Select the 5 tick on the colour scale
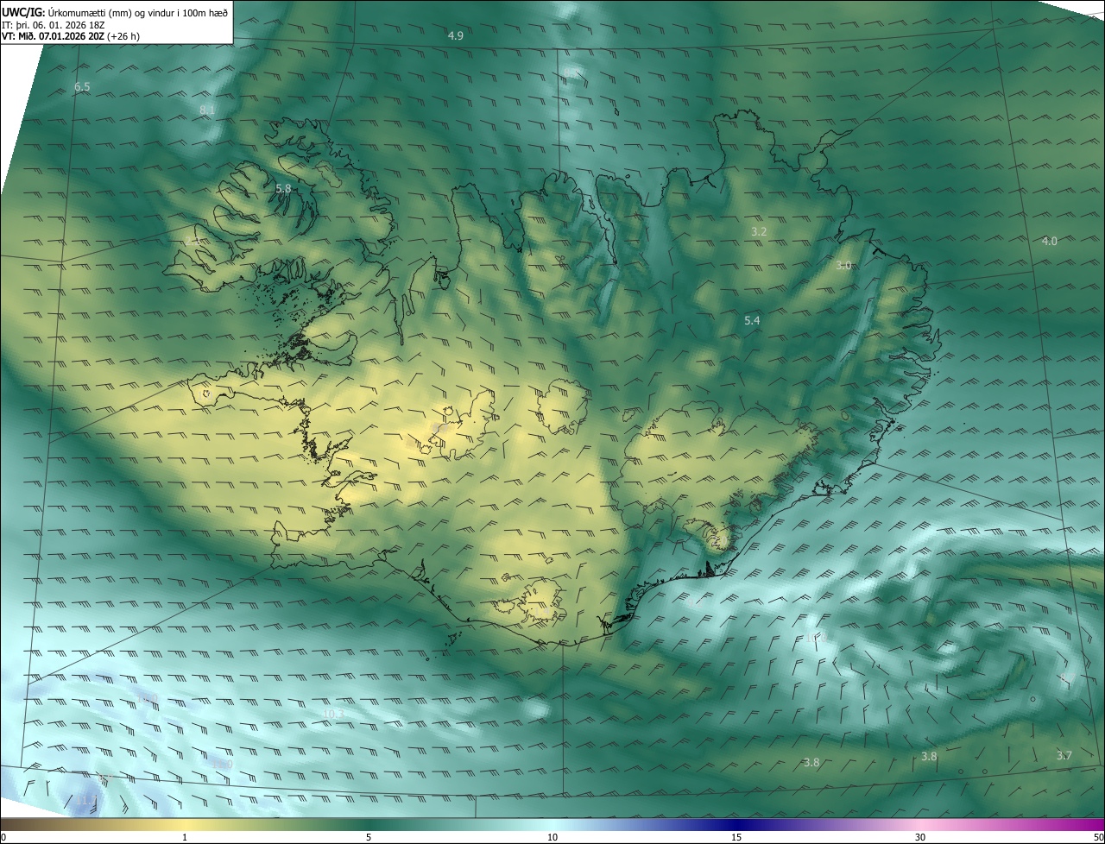 coord(369,837)
